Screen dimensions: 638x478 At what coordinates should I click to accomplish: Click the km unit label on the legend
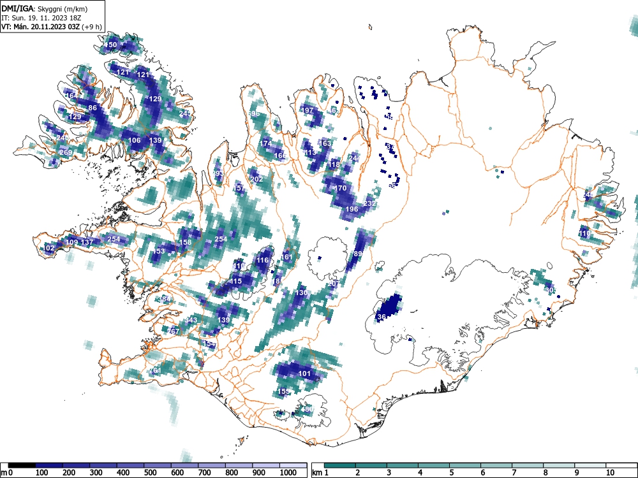pyautogui.click(x=317, y=473)
